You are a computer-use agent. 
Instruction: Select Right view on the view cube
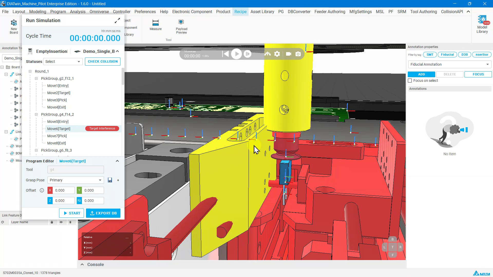(400, 247)
